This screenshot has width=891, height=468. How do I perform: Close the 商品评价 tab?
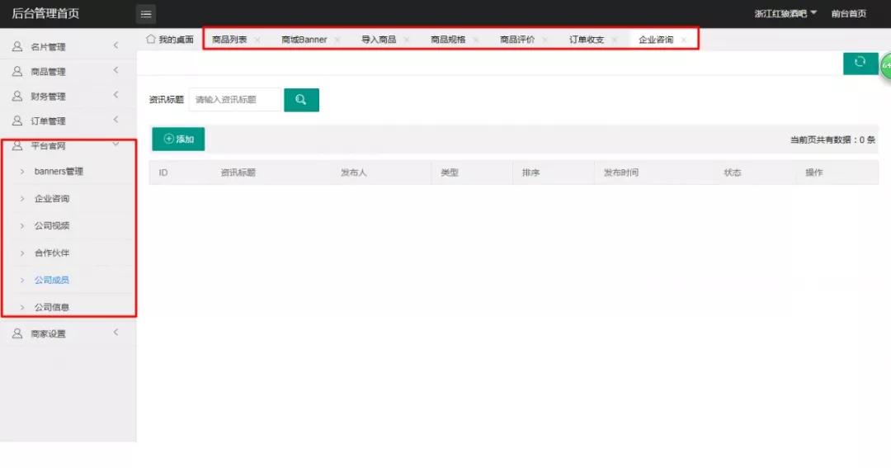point(545,40)
